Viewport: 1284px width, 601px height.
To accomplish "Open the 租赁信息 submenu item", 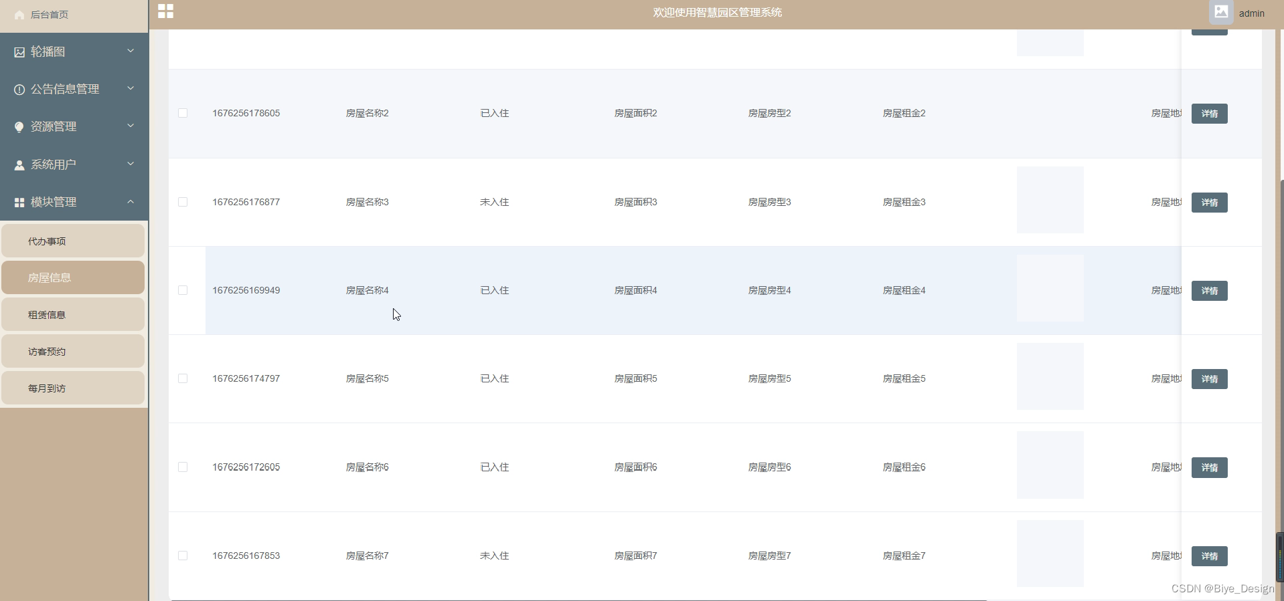I will point(73,314).
